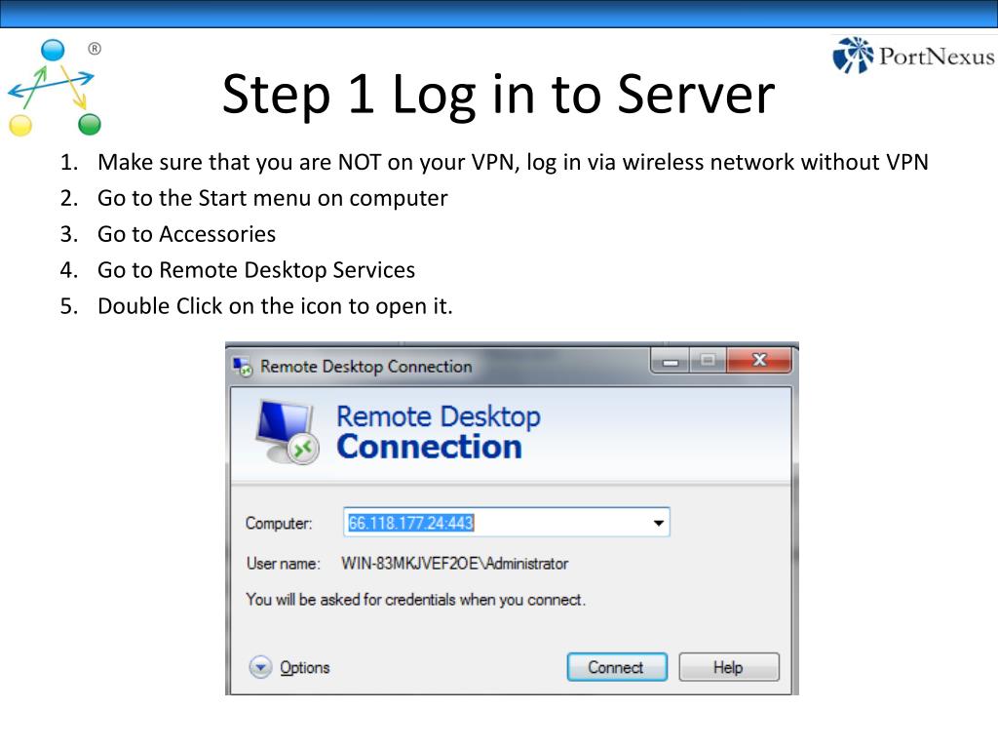Click the Help button
Screen dimensions: 998x749
tap(729, 667)
